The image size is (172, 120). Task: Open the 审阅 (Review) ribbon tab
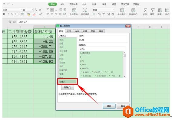pos(104,4)
